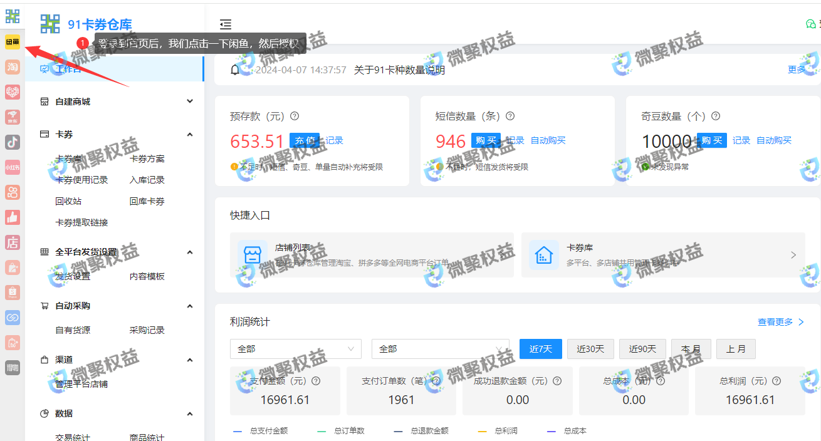The height and width of the screenshot is (441, 821).
Task: Click the 购买 button for 短信数量
Action: 486,140
